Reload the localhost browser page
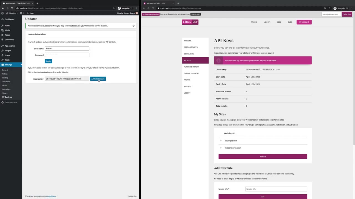Screen dimensions: 355x199 (12, 8)
